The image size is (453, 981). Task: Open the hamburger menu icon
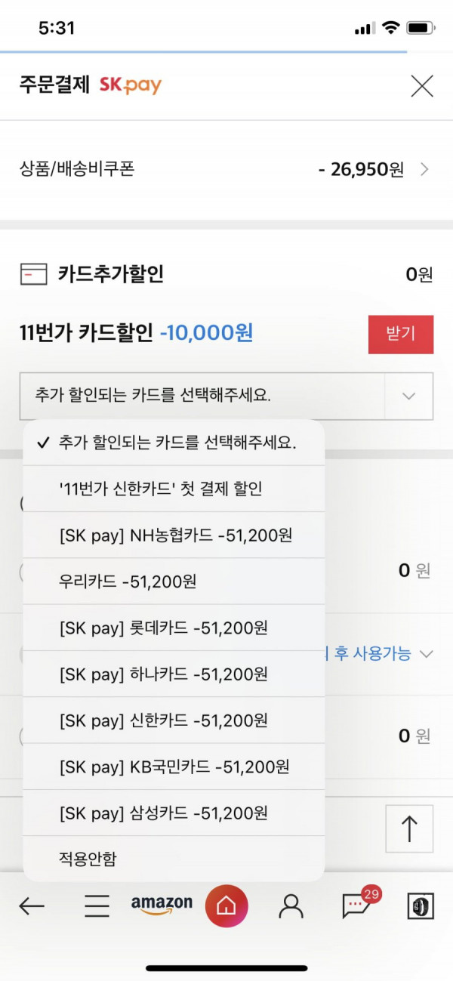[x=97, y=906]
